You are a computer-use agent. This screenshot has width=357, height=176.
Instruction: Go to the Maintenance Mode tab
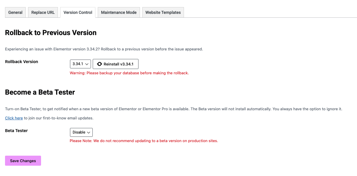[x=119, y=12]
